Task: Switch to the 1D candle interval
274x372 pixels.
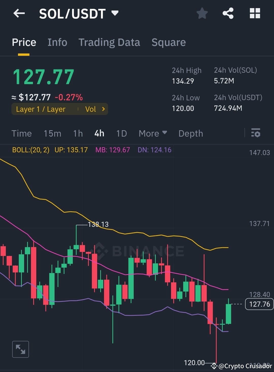Action: coord(121,133)
